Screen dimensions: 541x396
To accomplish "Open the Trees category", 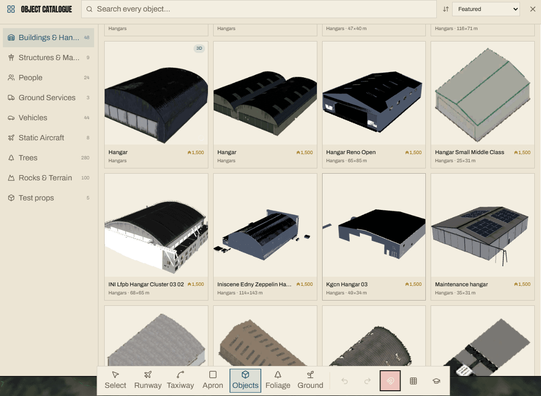I will click(x=48, y=158).
